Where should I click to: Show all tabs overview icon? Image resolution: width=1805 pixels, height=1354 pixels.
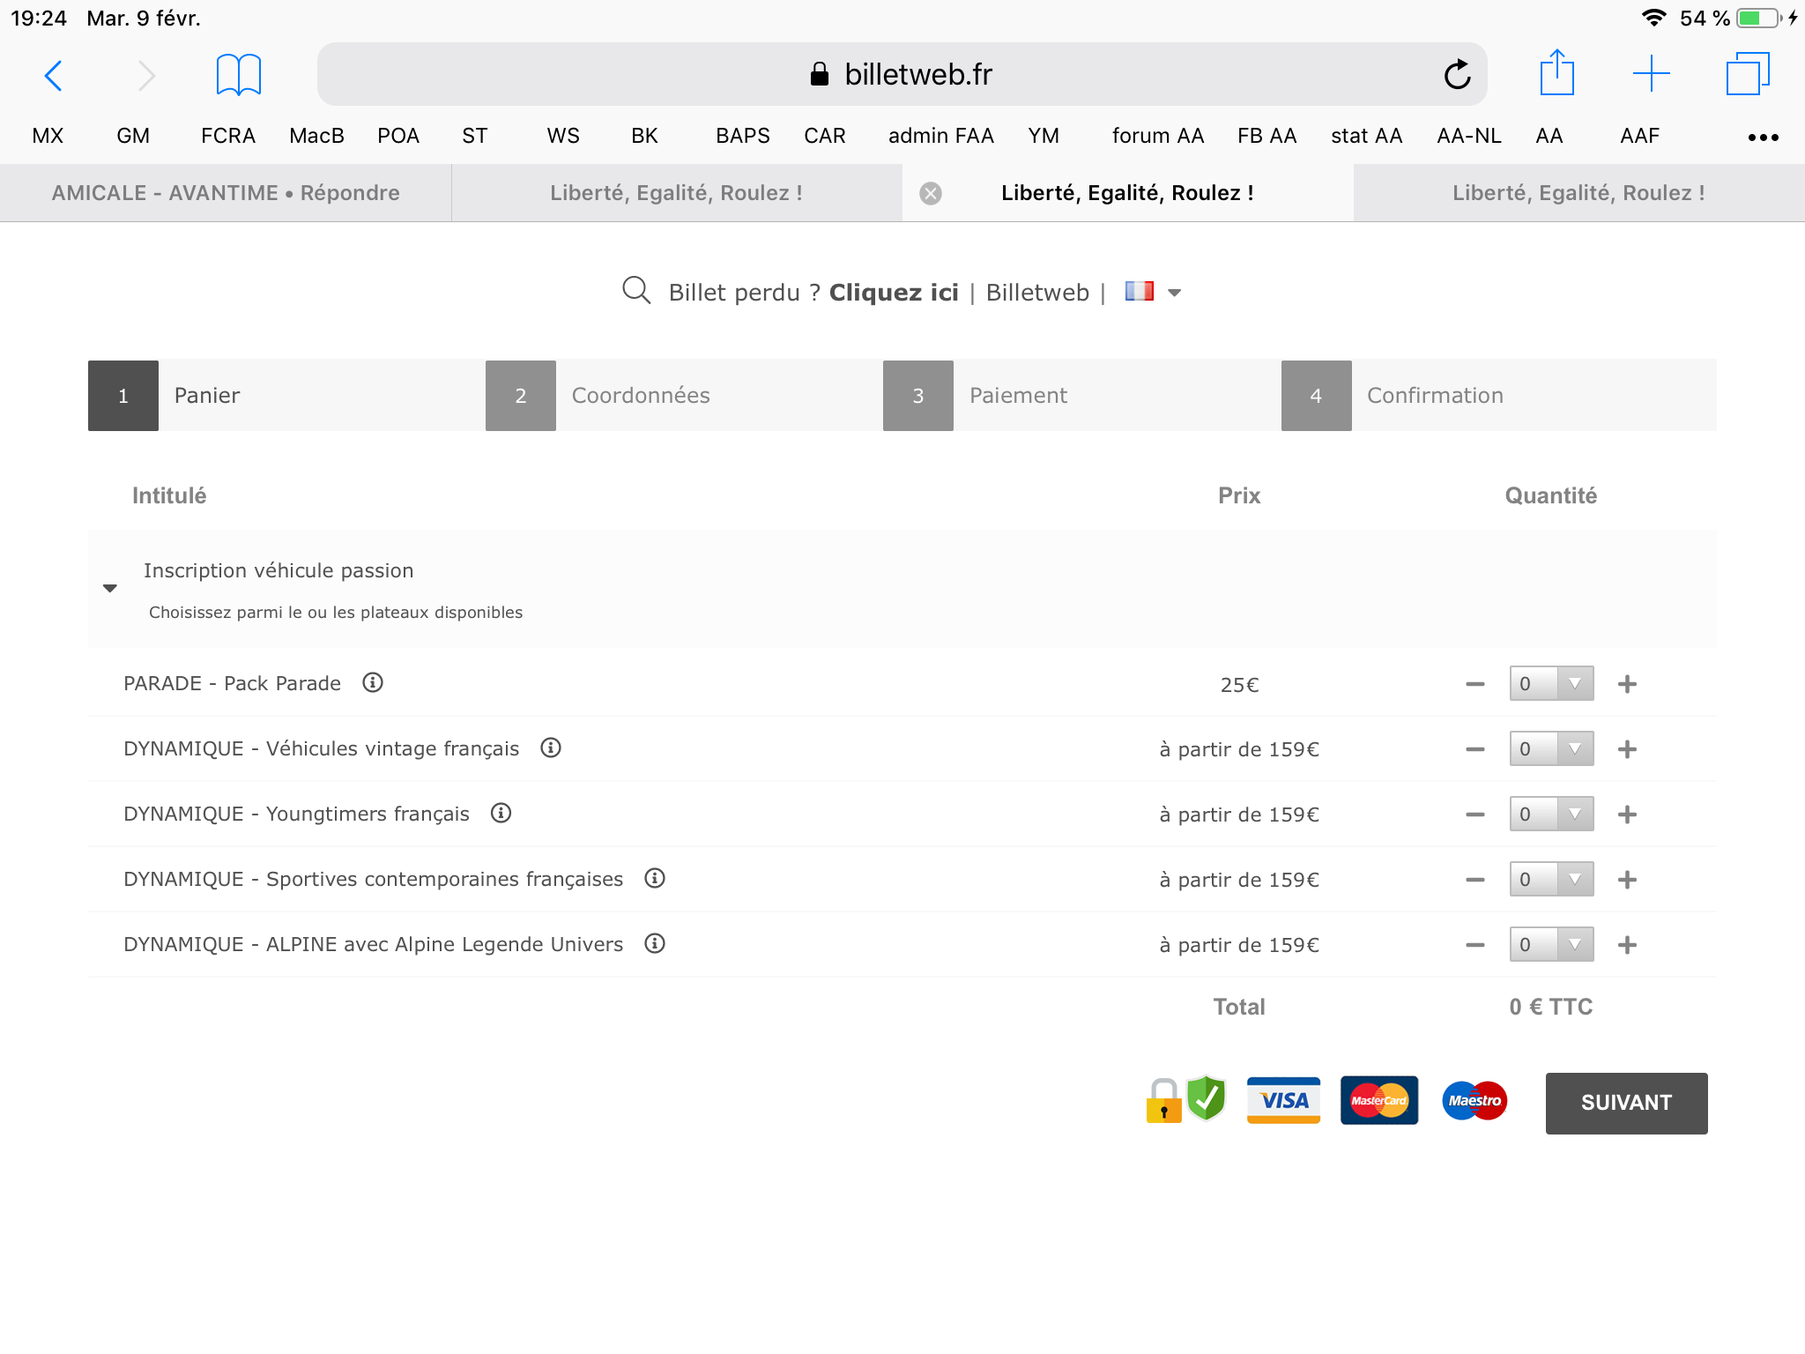[x=1747, y=74]
